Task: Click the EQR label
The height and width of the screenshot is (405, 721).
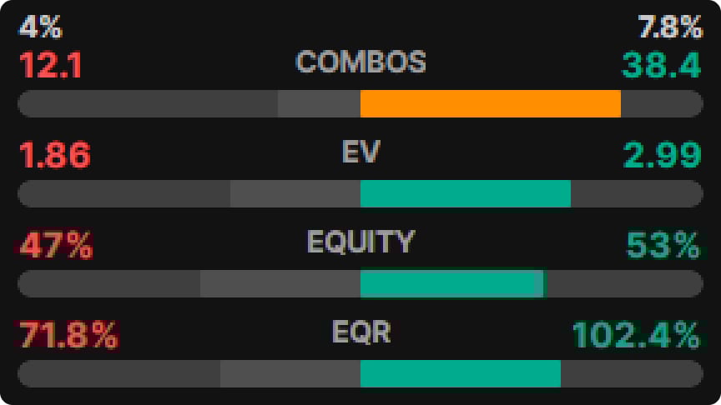Action: point(360,332)
